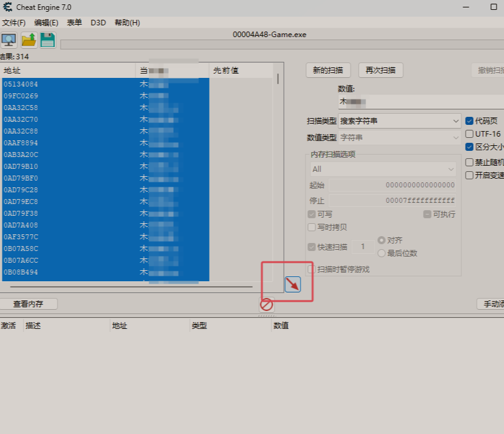504x434 pixels.
Task: Click the 再次扫描 next scan button
Action: coord(380,70)
